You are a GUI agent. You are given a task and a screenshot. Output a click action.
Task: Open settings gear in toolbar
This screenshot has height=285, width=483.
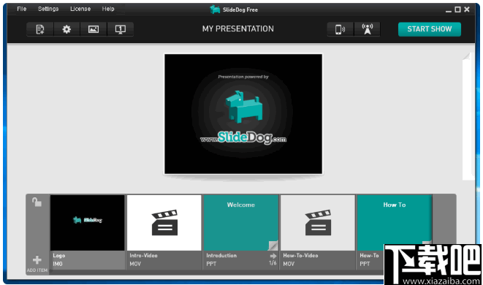pos(66,29)
